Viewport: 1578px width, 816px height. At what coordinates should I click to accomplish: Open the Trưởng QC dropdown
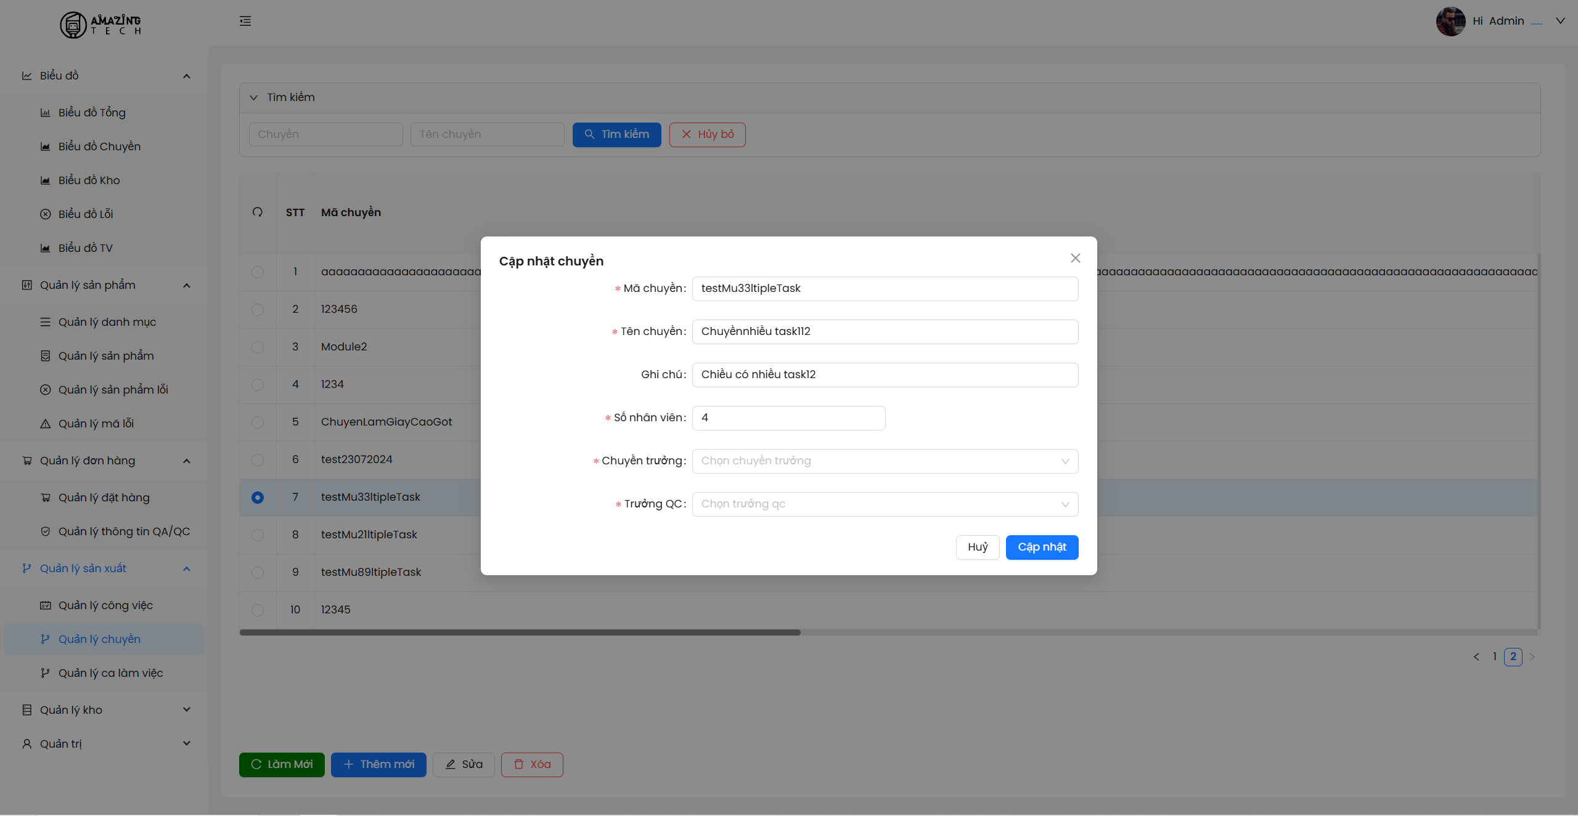point(885,504)
